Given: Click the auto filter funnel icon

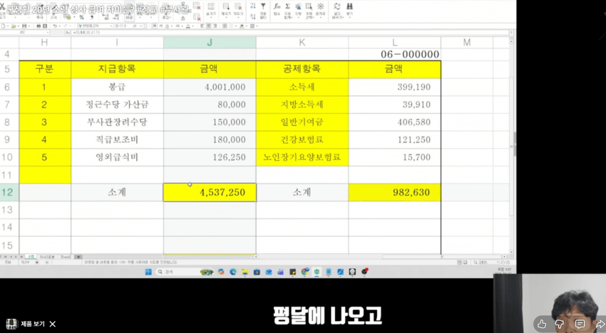Looking at the screenshot, I should [263, 6].
